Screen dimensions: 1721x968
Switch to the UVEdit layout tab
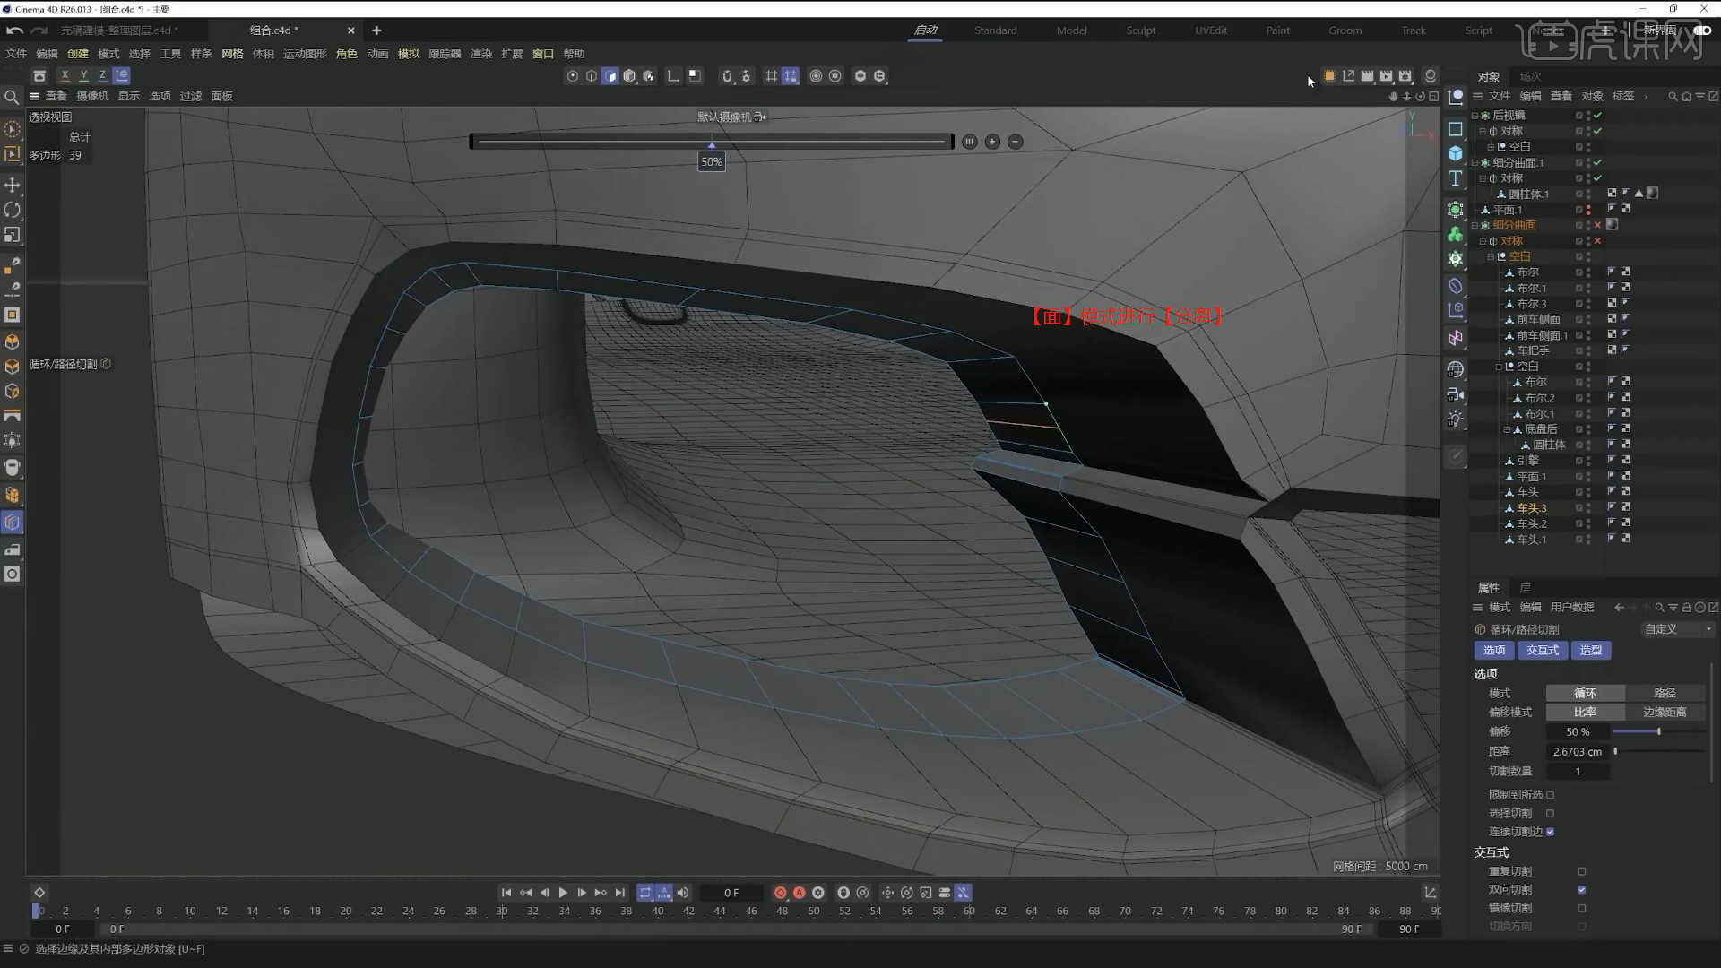[x=1210, y=30]
